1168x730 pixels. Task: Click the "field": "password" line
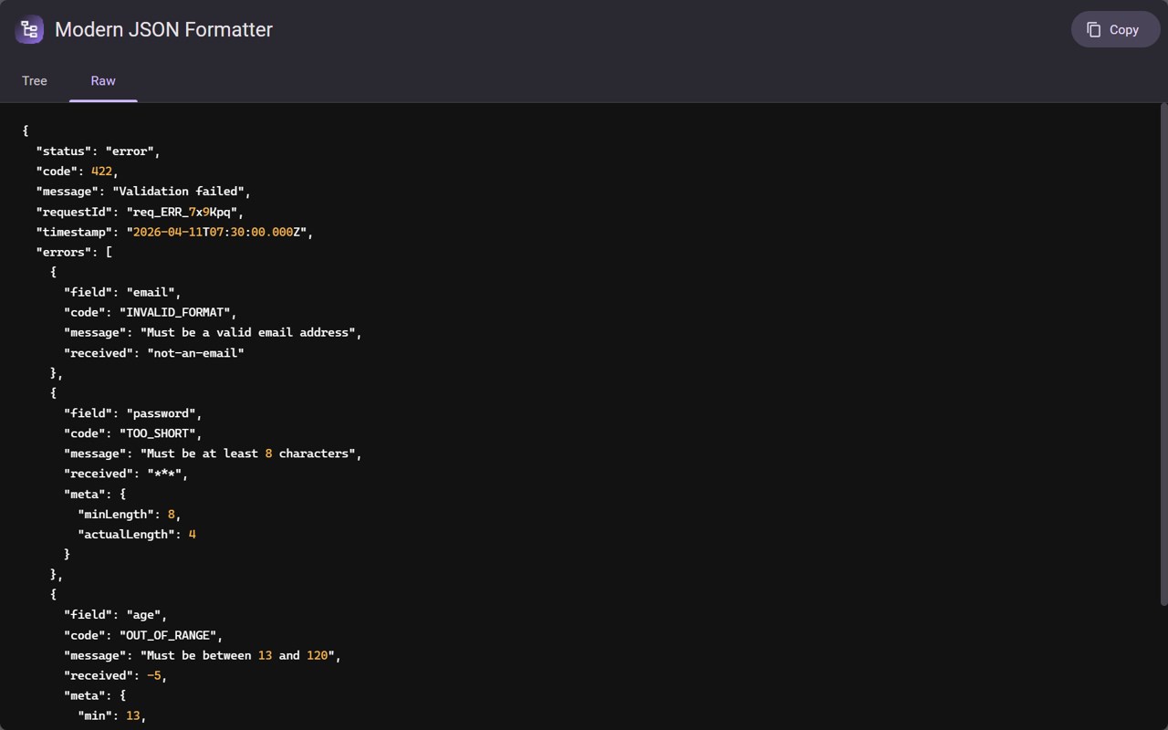pyautogui.click(x=133, y=413)
